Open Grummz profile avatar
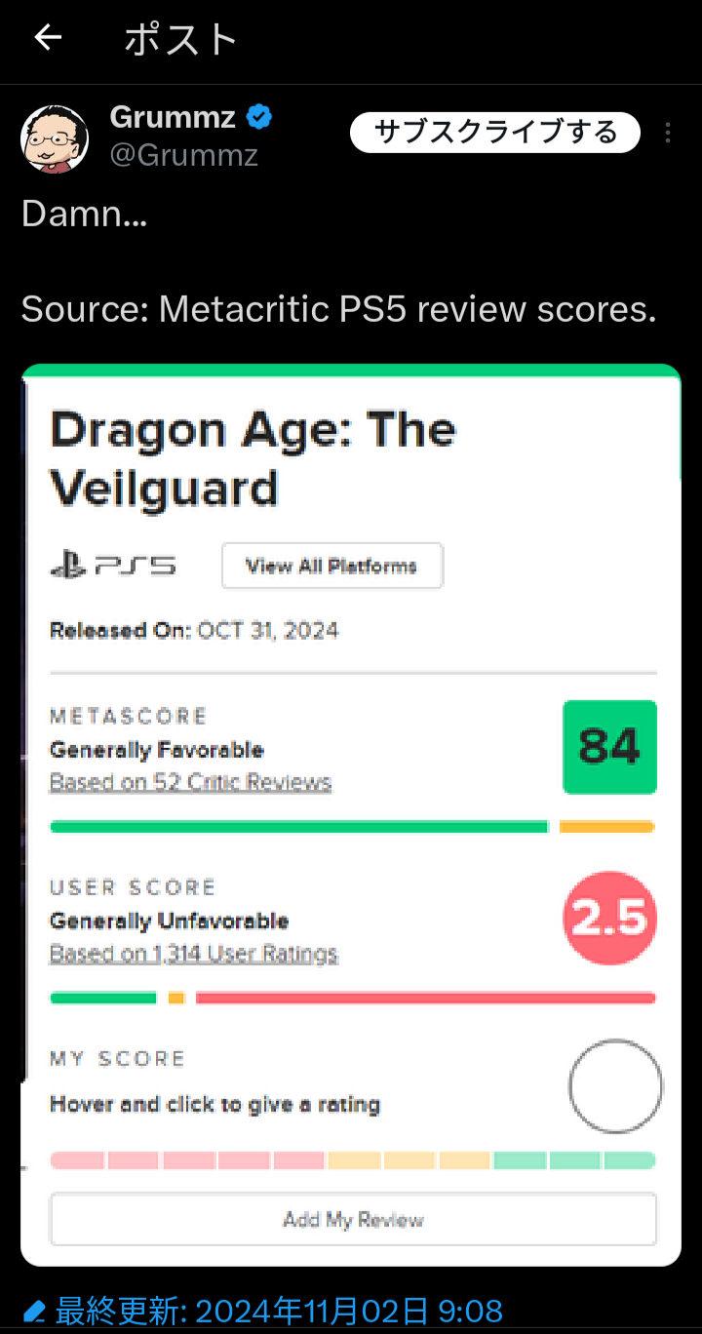 pos(49,137)
